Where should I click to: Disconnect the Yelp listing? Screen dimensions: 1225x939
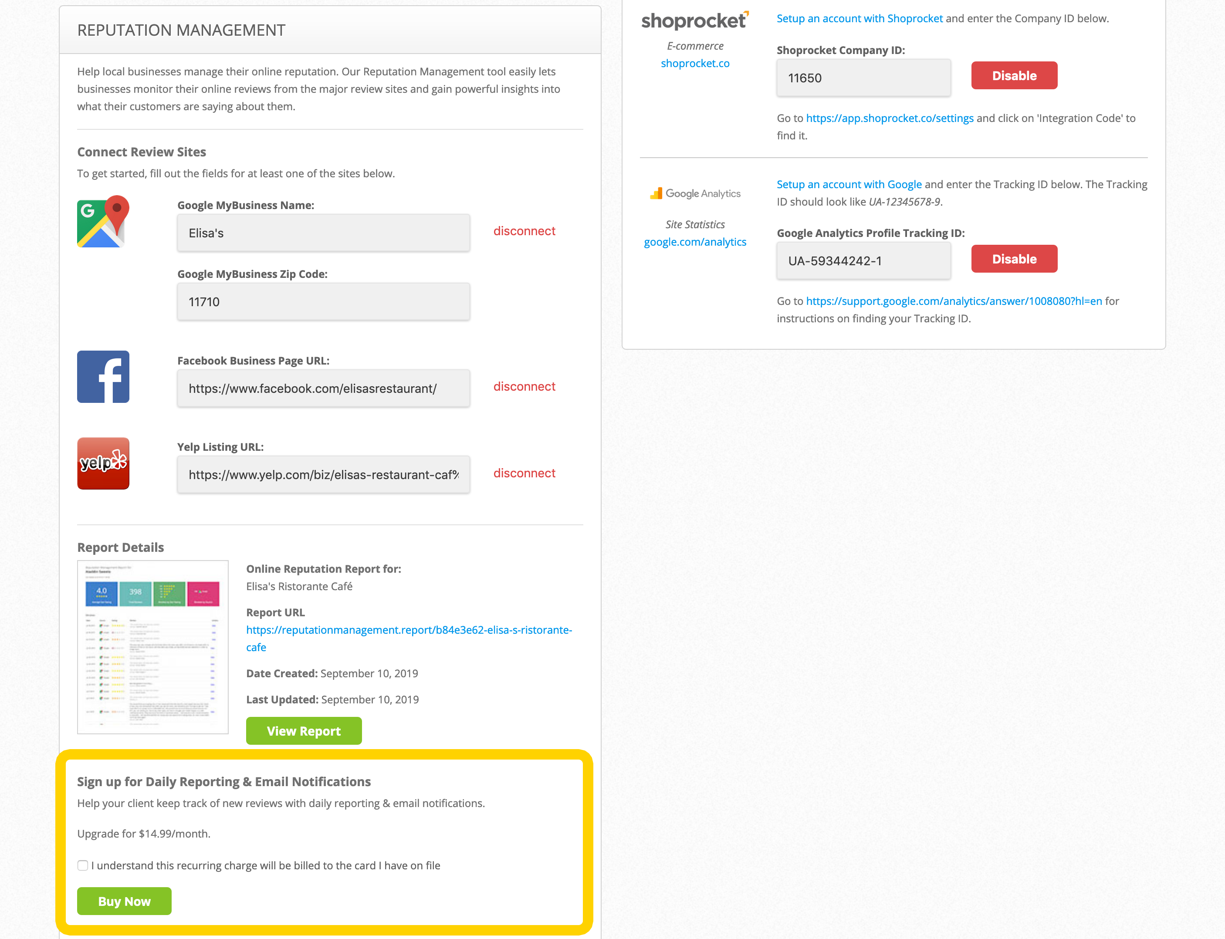[x=524, y=473]
